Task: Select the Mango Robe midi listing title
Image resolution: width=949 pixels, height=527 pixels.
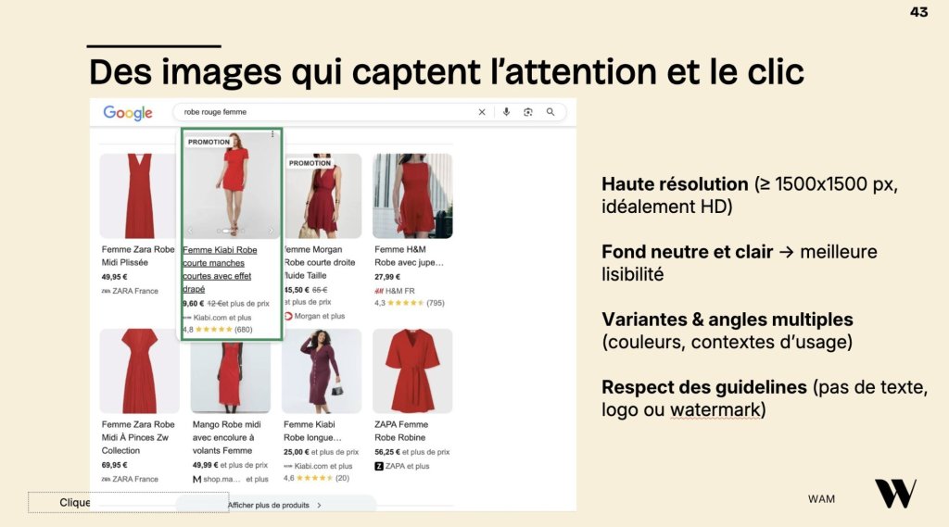Action: (x=226, y=437)
